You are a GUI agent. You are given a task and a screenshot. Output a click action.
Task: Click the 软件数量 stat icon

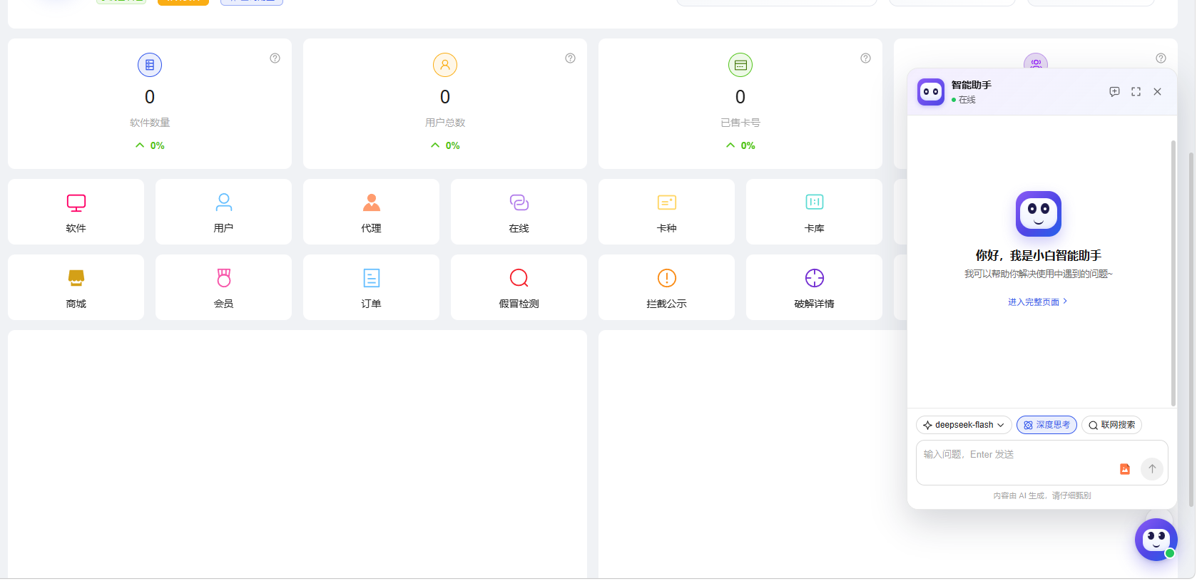tap(150, 65)
